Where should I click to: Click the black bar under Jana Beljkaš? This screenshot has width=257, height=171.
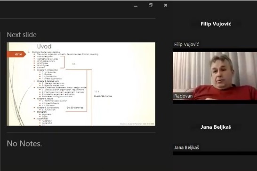point(215,153)
